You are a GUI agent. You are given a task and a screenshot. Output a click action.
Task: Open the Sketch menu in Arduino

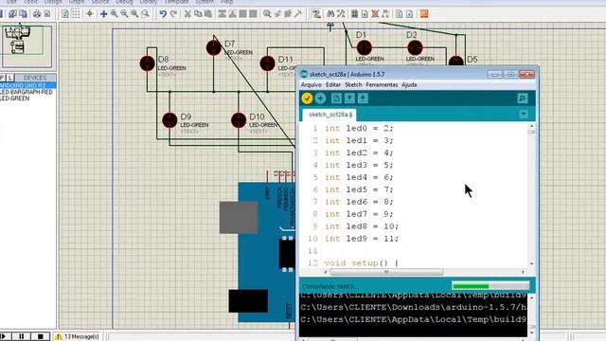(353, 84)
